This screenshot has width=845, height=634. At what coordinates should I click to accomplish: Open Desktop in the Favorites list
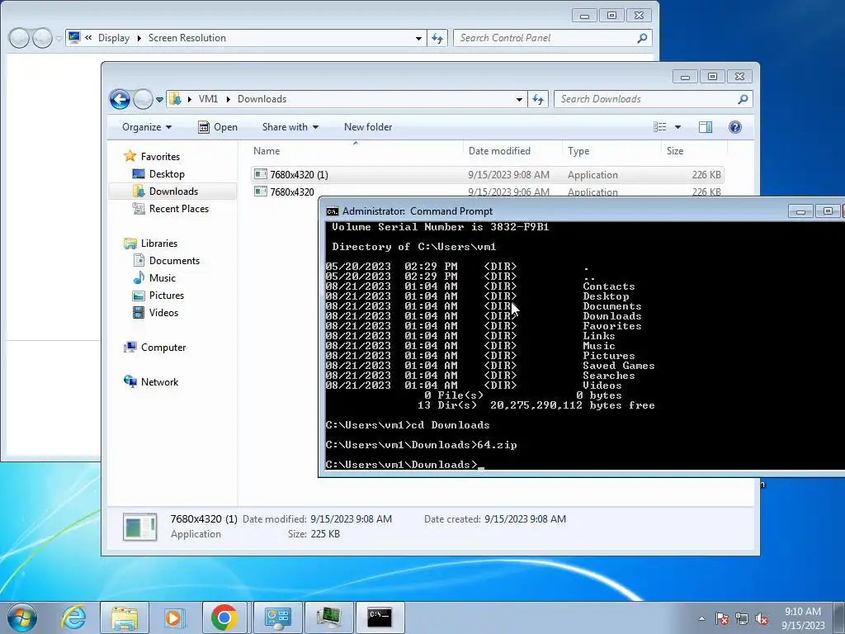[x=158, y=174]
